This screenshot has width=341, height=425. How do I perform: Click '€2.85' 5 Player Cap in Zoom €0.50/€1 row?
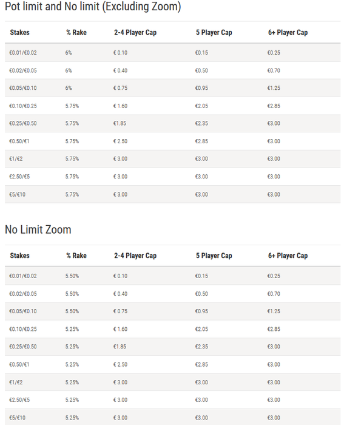201,364
